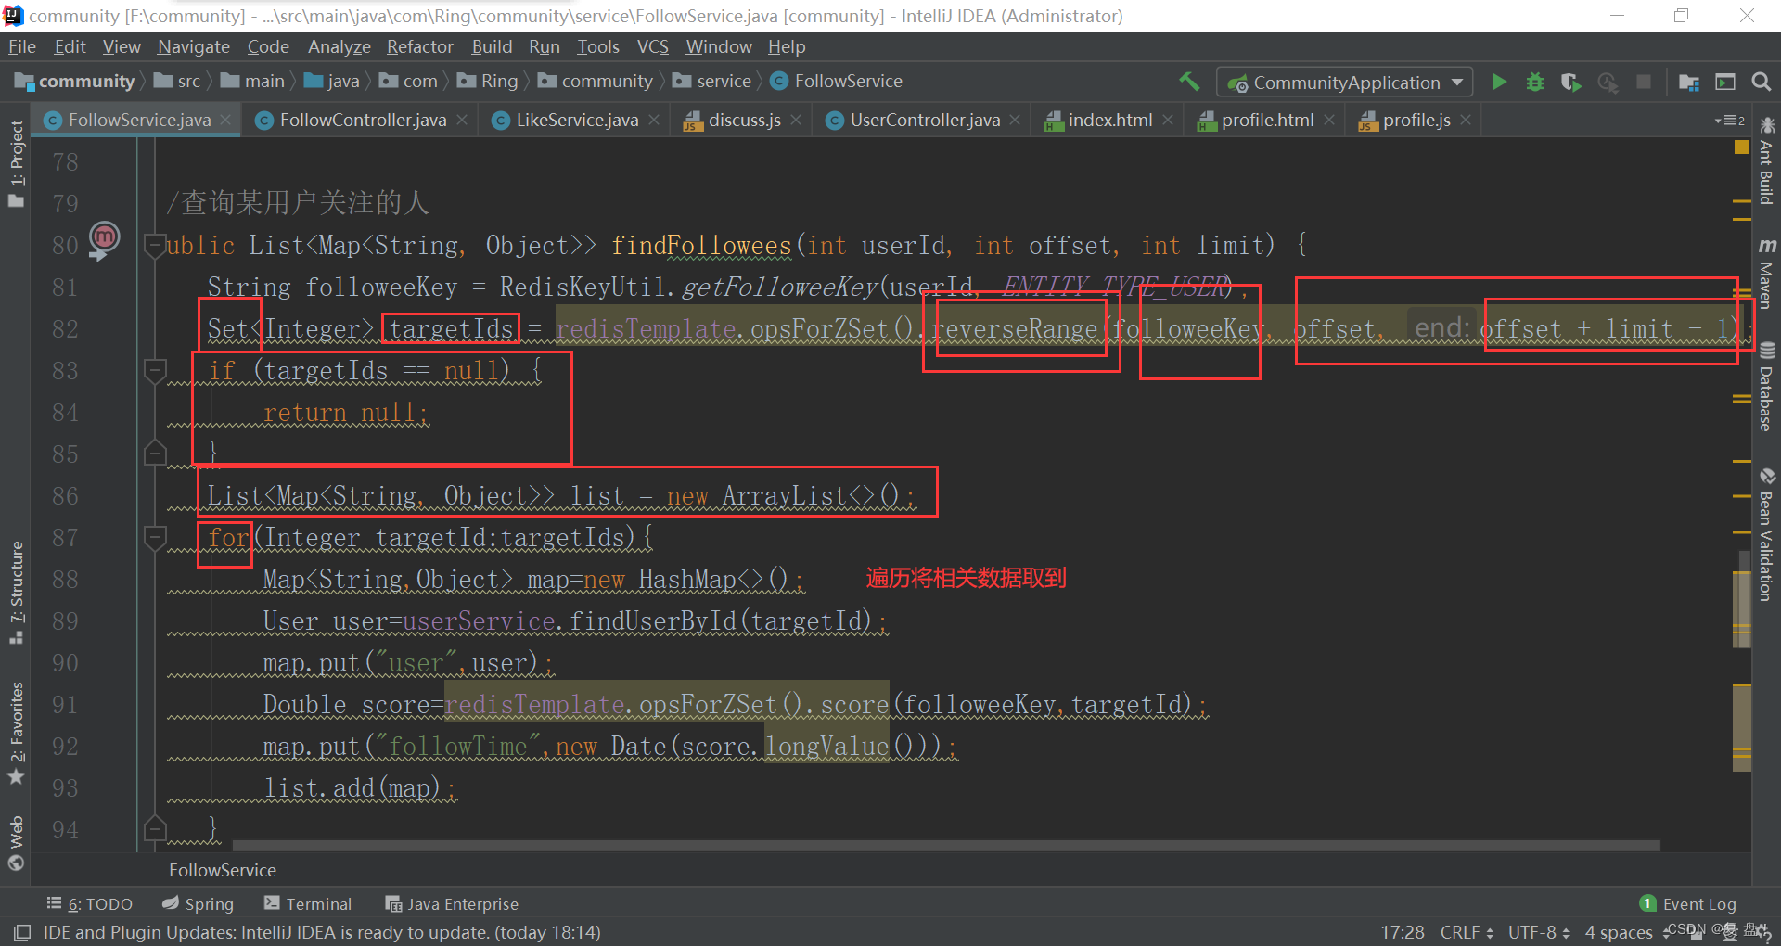Toggle the Web tool window
The width and height of the screenshot is (1781, 946).
click(17, 842)
